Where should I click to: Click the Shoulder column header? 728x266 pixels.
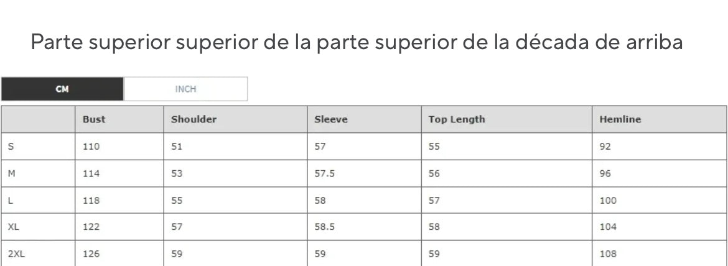(x=194, y=119)
